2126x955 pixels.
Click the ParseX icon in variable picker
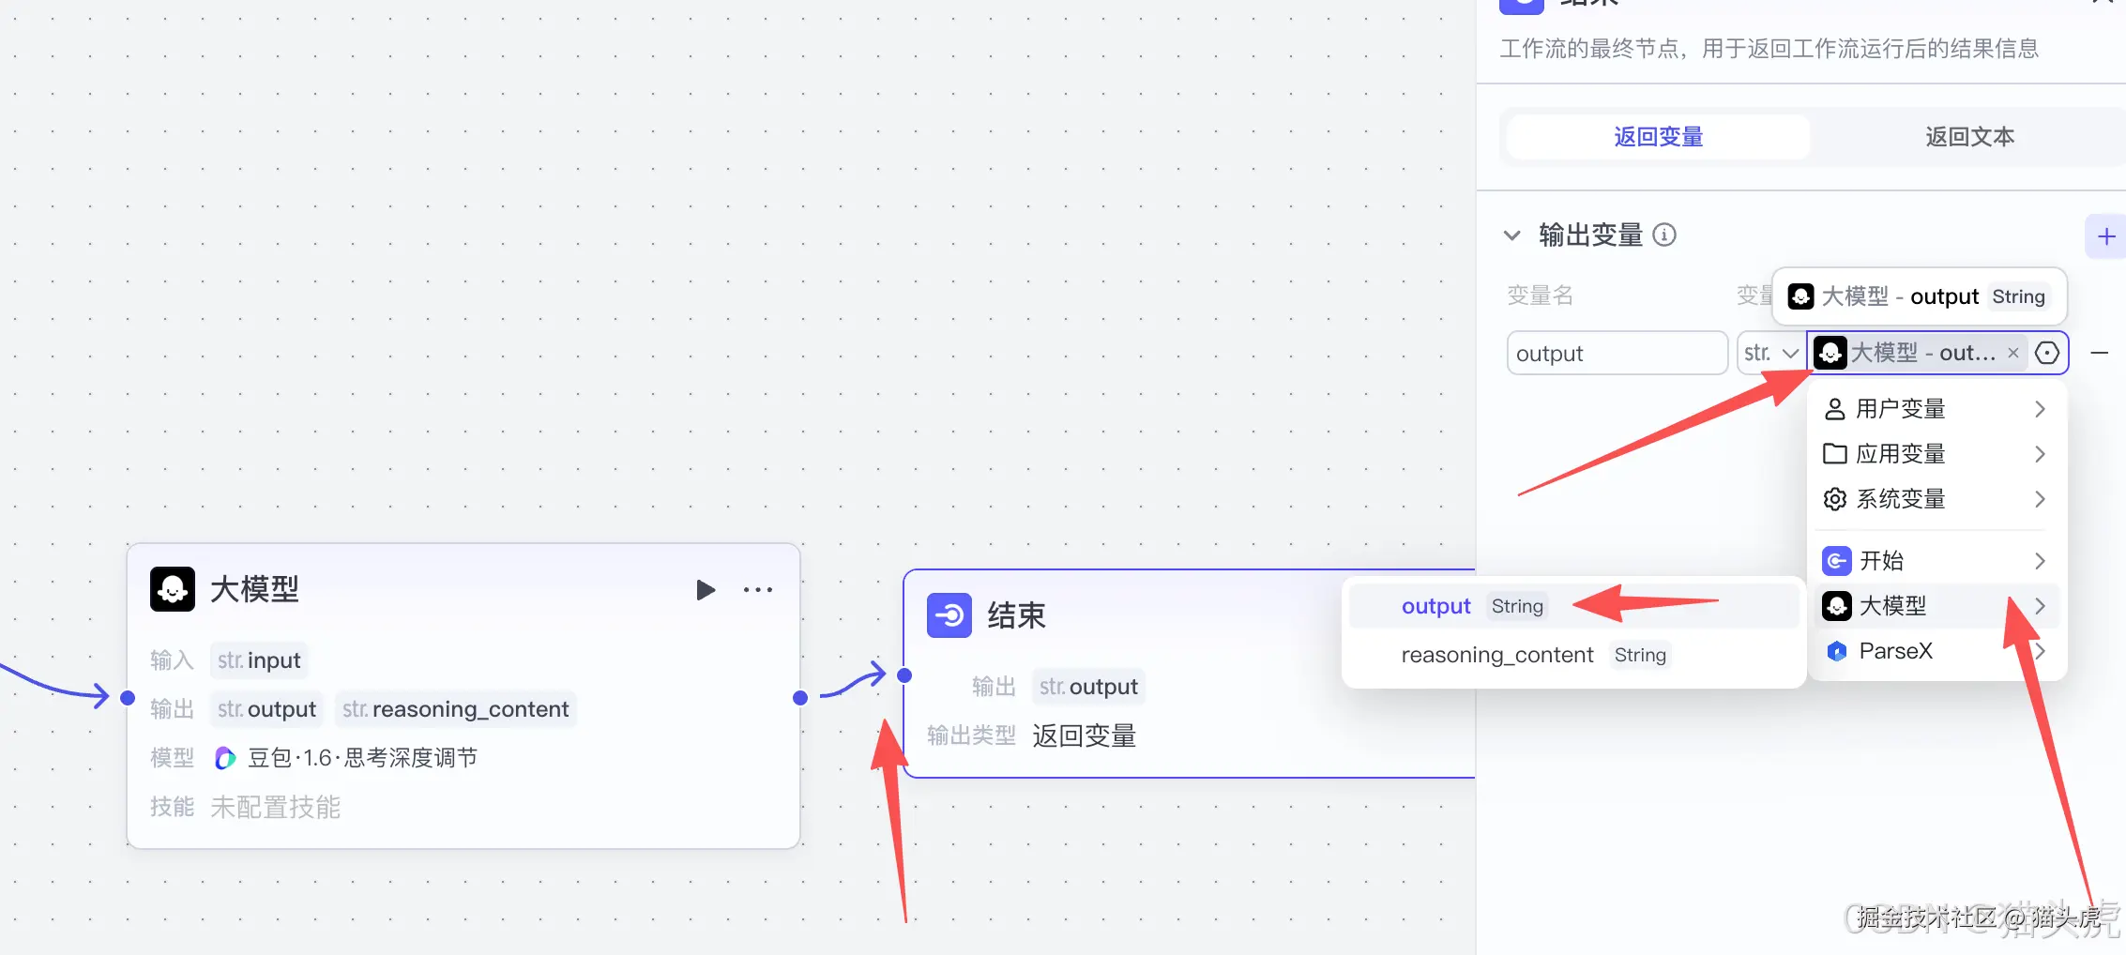click(1835, 650)
